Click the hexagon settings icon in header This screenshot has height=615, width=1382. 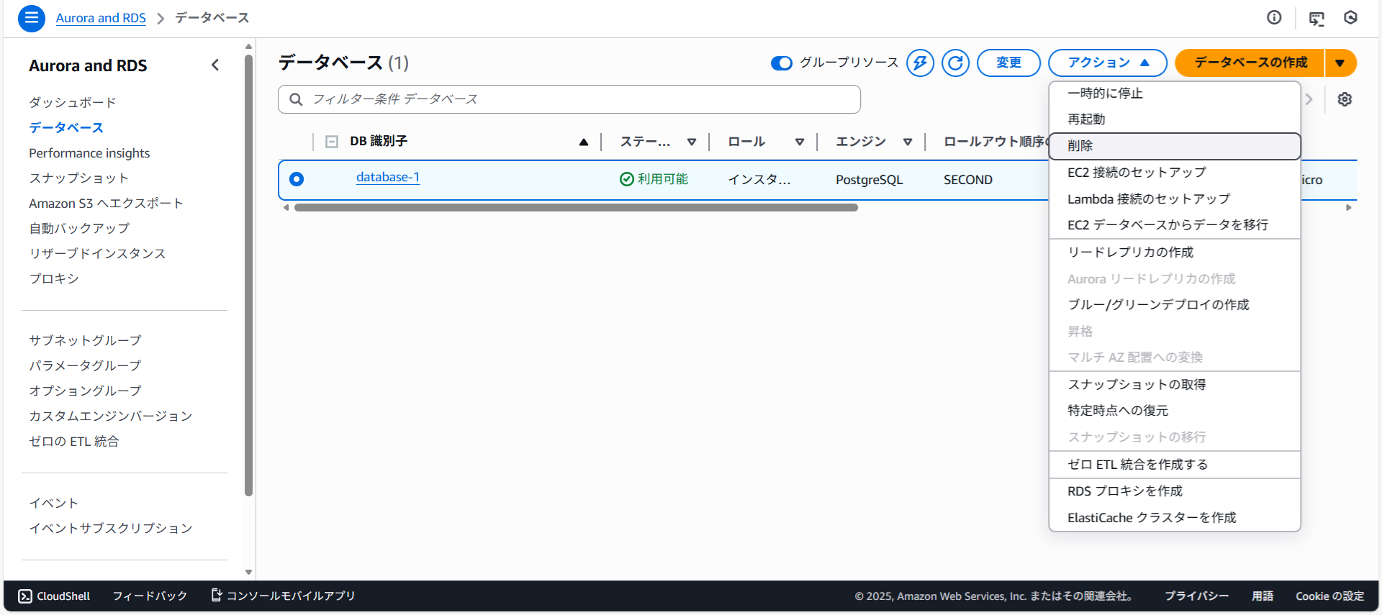(x=1350, y=18)
